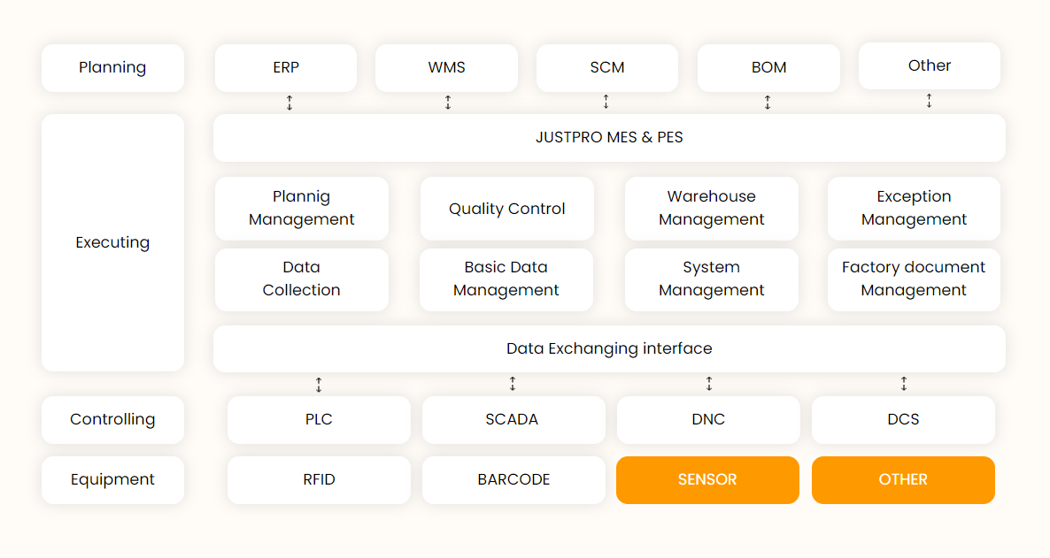Click the JUSTPRO MES & PES bar
This screenshot has width=1050, height=558.
609,138
